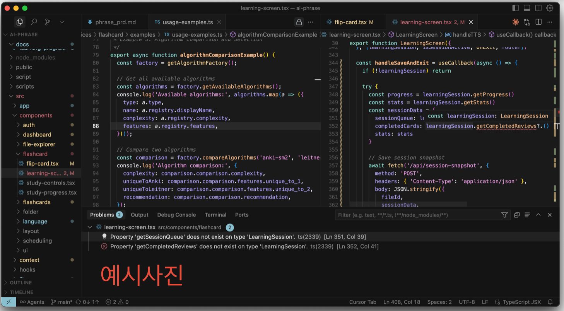Click the Problems panel filter funnel icon
The image size is (564, 311).
coord(504,215)
